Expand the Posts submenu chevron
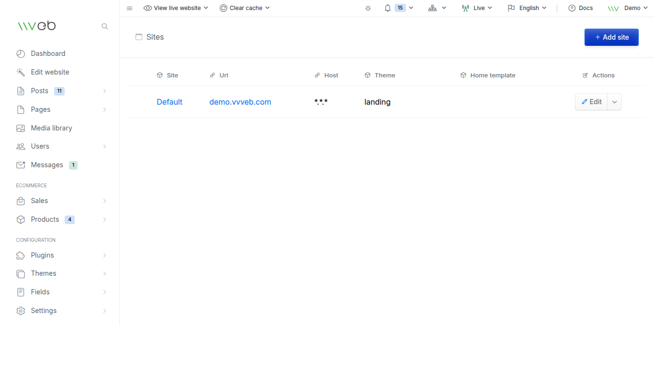Viewport: 654px width, 367px height. [x=104, y=91]
